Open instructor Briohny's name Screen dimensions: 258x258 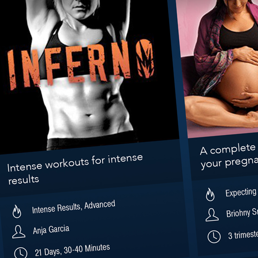242,213
